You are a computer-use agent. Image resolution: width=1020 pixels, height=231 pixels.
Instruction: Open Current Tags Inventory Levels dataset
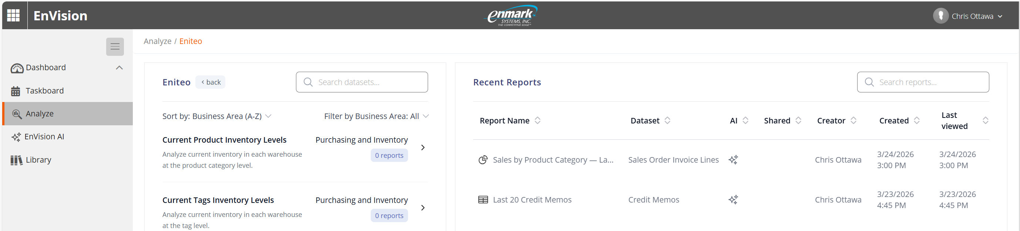click(218, 200)
